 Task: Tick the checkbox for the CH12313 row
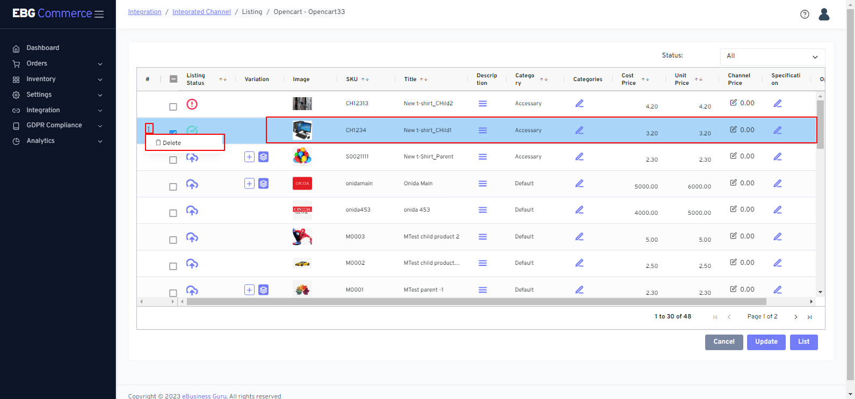point(173,107)
